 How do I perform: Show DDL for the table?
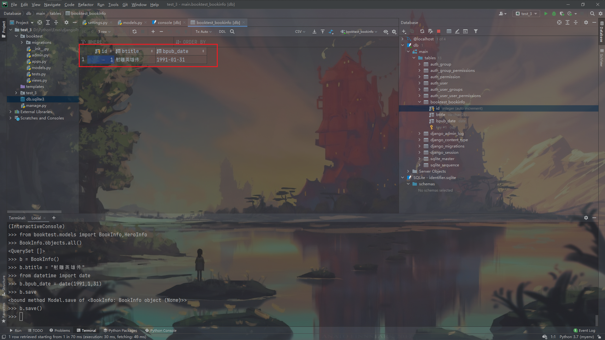click(x=222, y=32)
